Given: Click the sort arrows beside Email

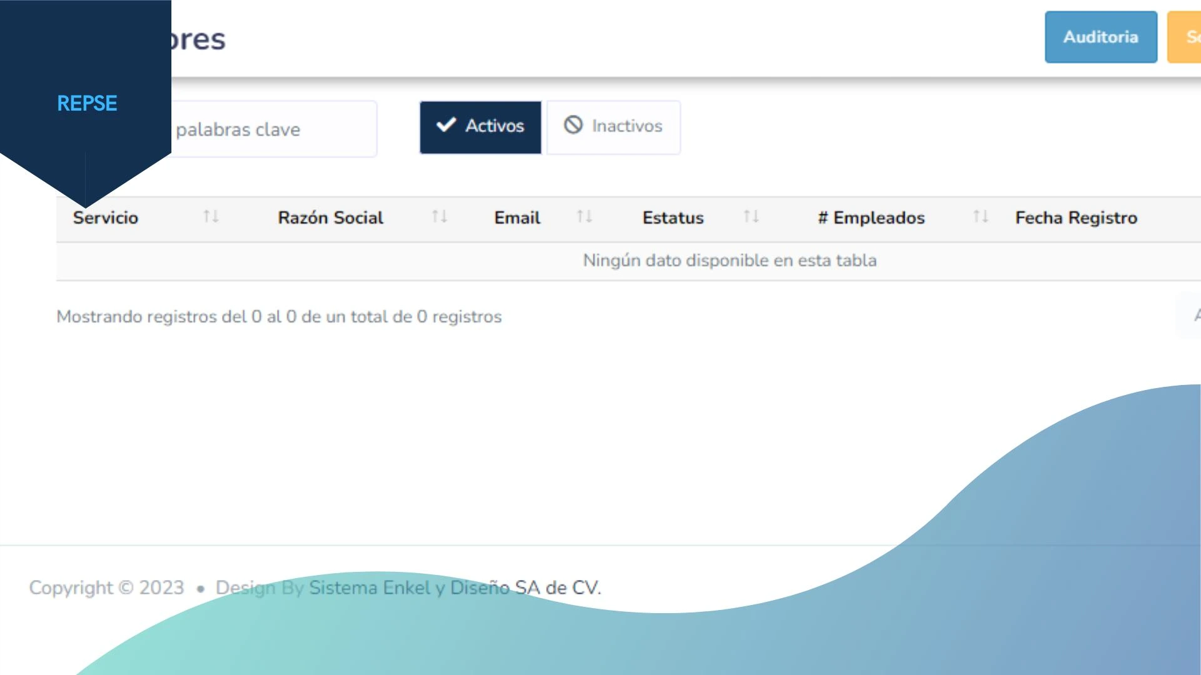Looking at the screenshot, I should click(584, 217).
